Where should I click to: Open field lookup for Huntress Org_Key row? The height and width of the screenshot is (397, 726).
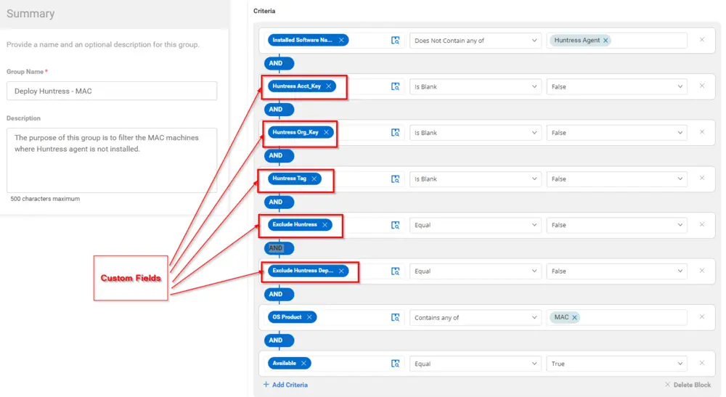tap(395, 133)
